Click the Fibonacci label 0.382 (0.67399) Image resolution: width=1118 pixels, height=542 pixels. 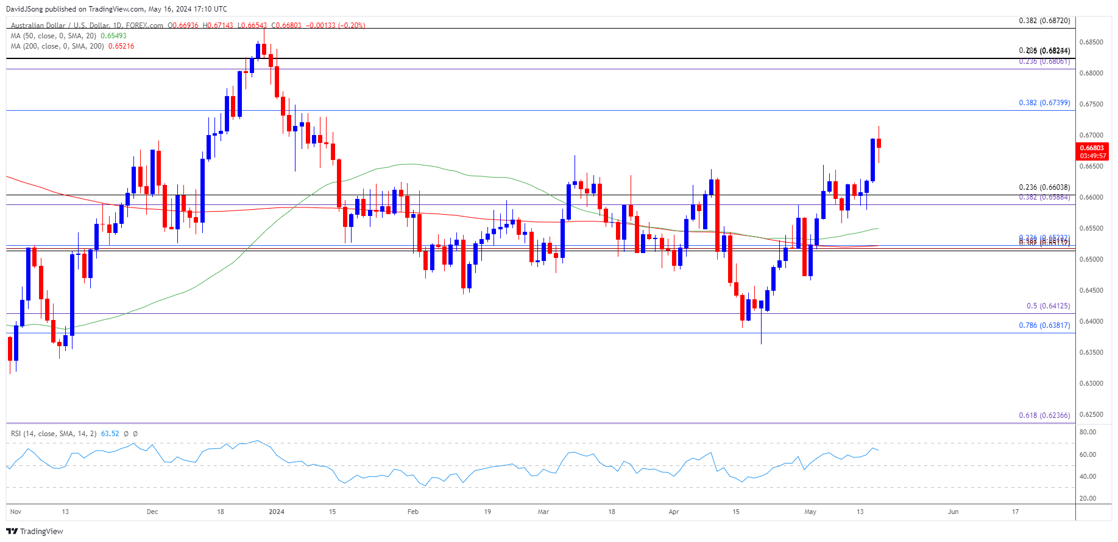pos(1044,103)
